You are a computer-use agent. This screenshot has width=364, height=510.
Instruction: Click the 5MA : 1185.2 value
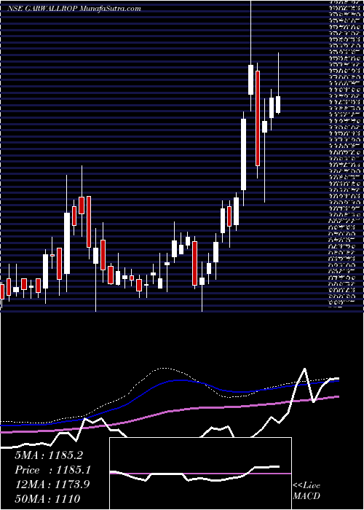tap(48, 455)
